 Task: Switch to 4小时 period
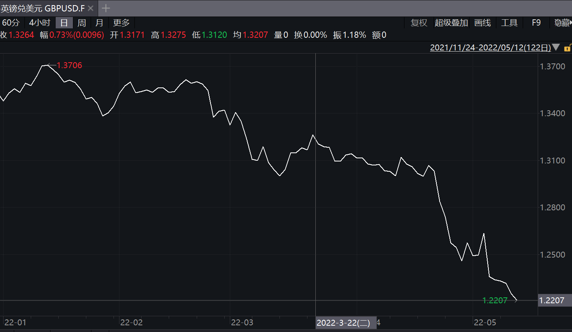click(40, 23)
